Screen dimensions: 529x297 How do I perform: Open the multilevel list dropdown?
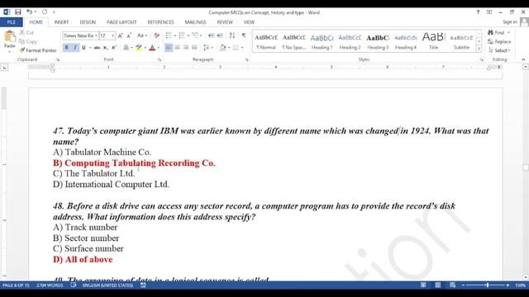point(201,35)
